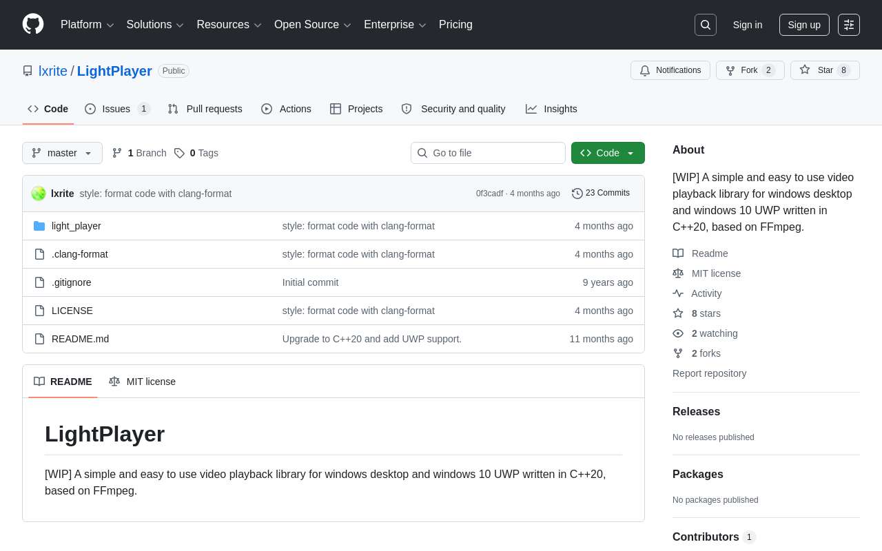This screenshot has height=551, width=882.
Task: Select the MIT license tab below files
Action: point(142,382)
